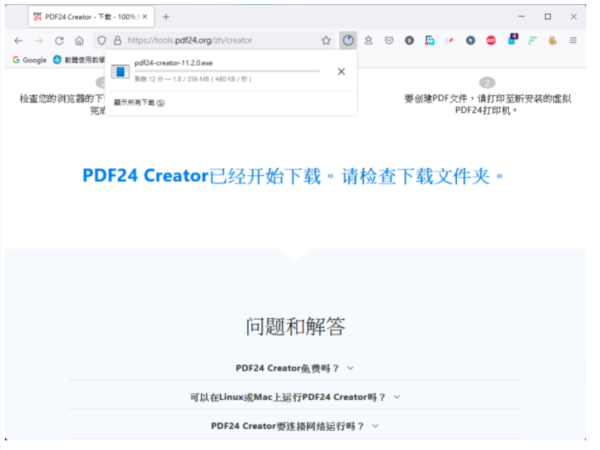Switch to the PDF24 Creator tab
This screenshot has width=600, height=450.
point(91,17)
